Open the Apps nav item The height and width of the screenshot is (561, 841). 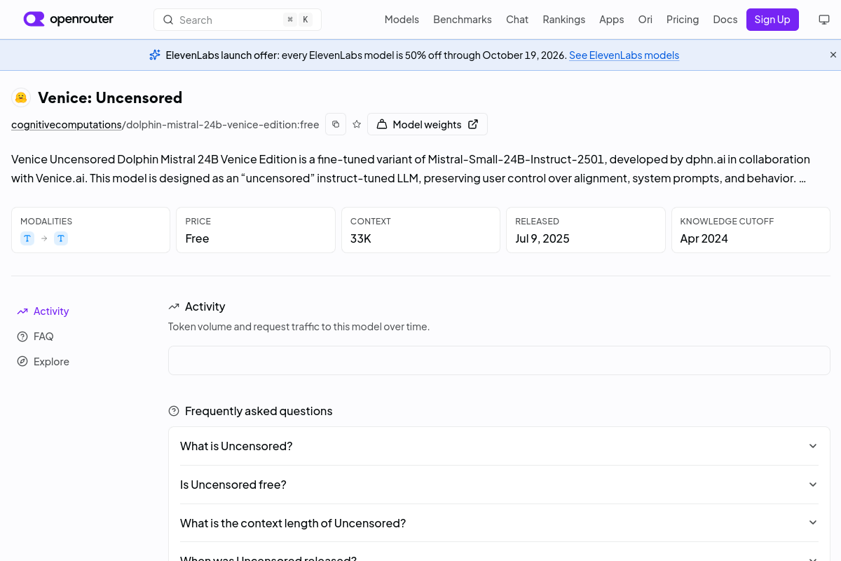coord(611,20)
